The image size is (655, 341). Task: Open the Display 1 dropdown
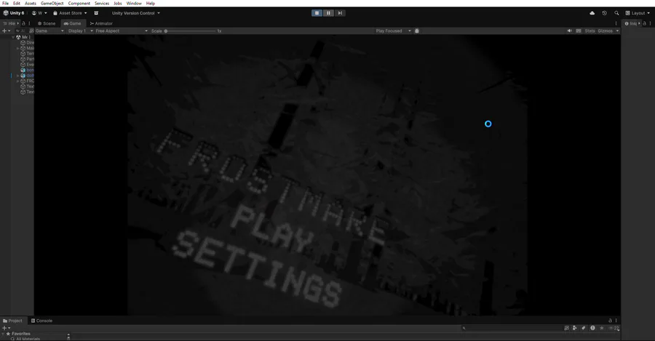[80, 31]
